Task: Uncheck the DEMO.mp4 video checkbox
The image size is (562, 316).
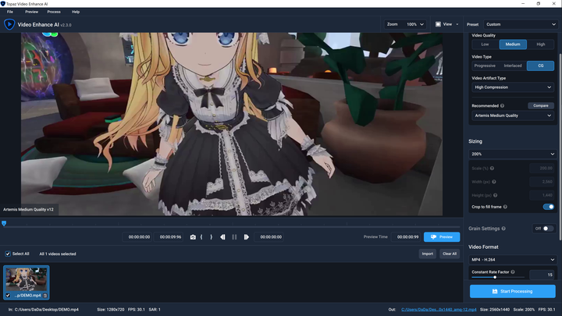Action: tap(8, 296)
